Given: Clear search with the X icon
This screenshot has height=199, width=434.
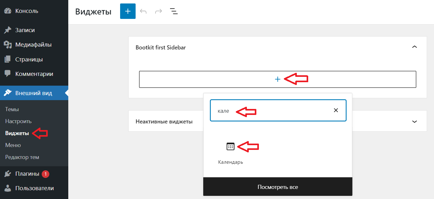Looking at the screenshot, I should (336, 111).
